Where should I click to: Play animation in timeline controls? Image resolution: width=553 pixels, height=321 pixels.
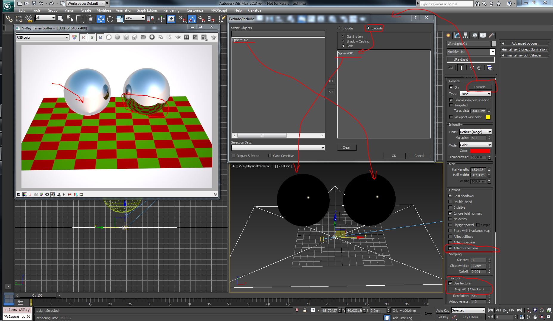[505, 310]
